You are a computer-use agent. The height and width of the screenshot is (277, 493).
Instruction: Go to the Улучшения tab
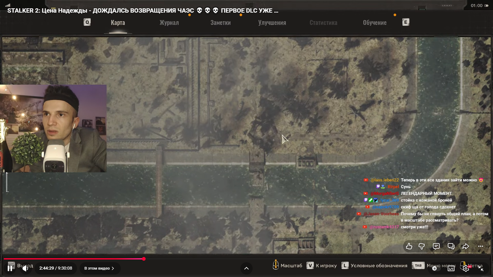click(x=272, y=23)
